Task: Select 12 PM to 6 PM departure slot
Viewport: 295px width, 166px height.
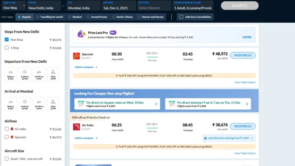Action: coord(39,74)
